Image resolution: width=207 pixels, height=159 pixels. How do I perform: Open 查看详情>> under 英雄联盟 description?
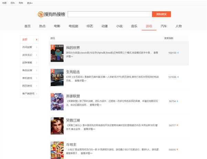point(96,105)
